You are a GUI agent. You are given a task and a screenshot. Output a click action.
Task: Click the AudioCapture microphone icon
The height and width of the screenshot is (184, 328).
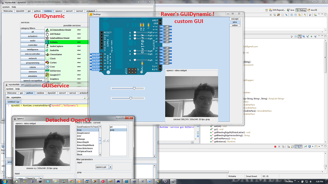[x=47, y=46]
